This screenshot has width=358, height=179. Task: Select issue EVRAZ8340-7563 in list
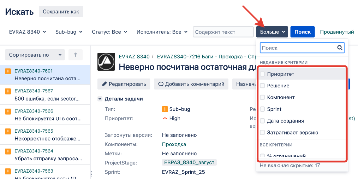tap(45, 172)
